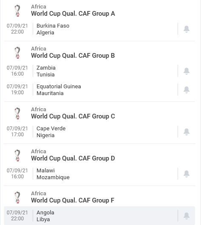Open World Cup Qual. CAF Group D heading

[x=73, y=158]
